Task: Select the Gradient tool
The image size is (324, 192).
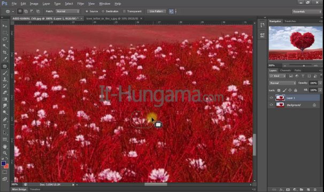Action: pos(5,99)
